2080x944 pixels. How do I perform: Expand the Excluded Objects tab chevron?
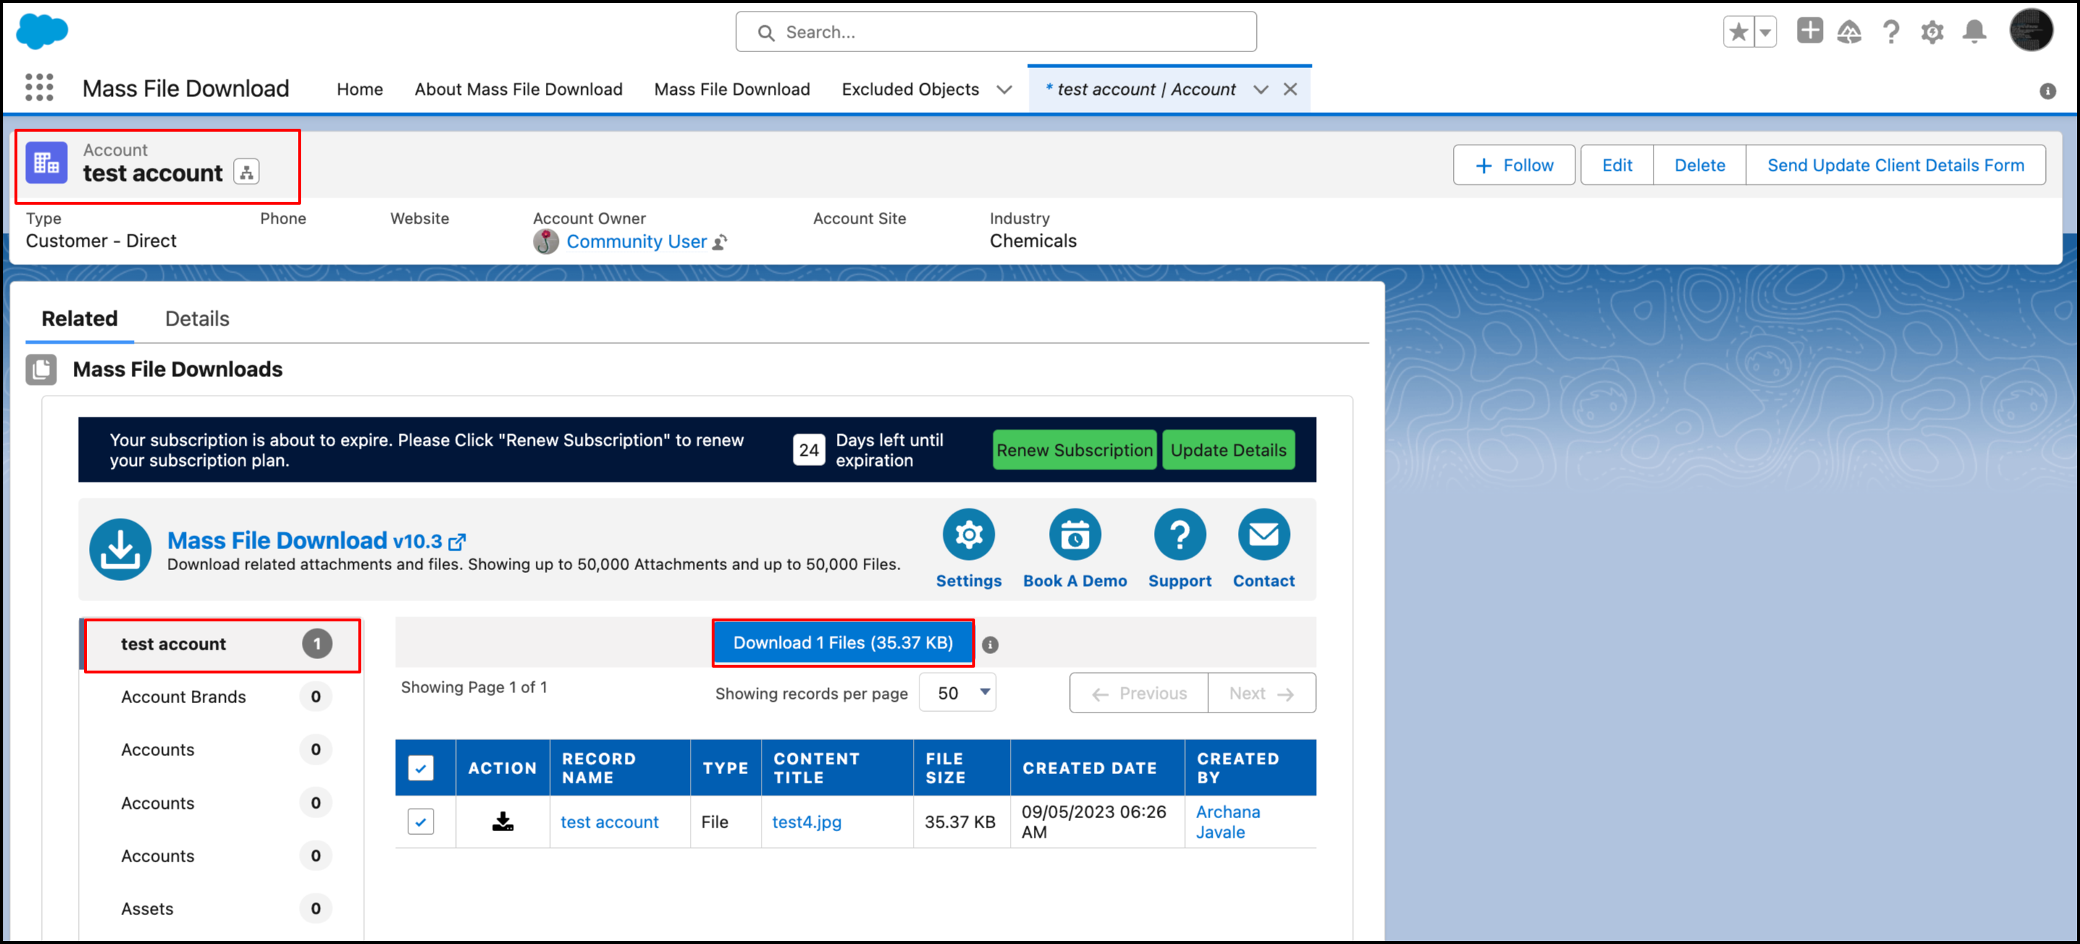coord(1003,90)
